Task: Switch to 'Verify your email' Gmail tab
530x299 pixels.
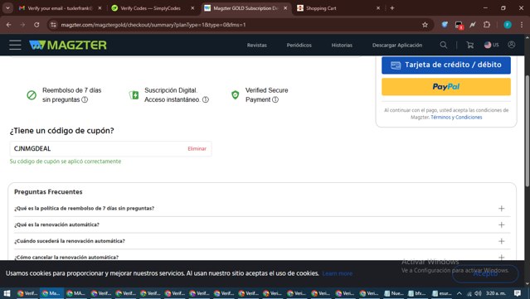Action: [x=61, y=8]
